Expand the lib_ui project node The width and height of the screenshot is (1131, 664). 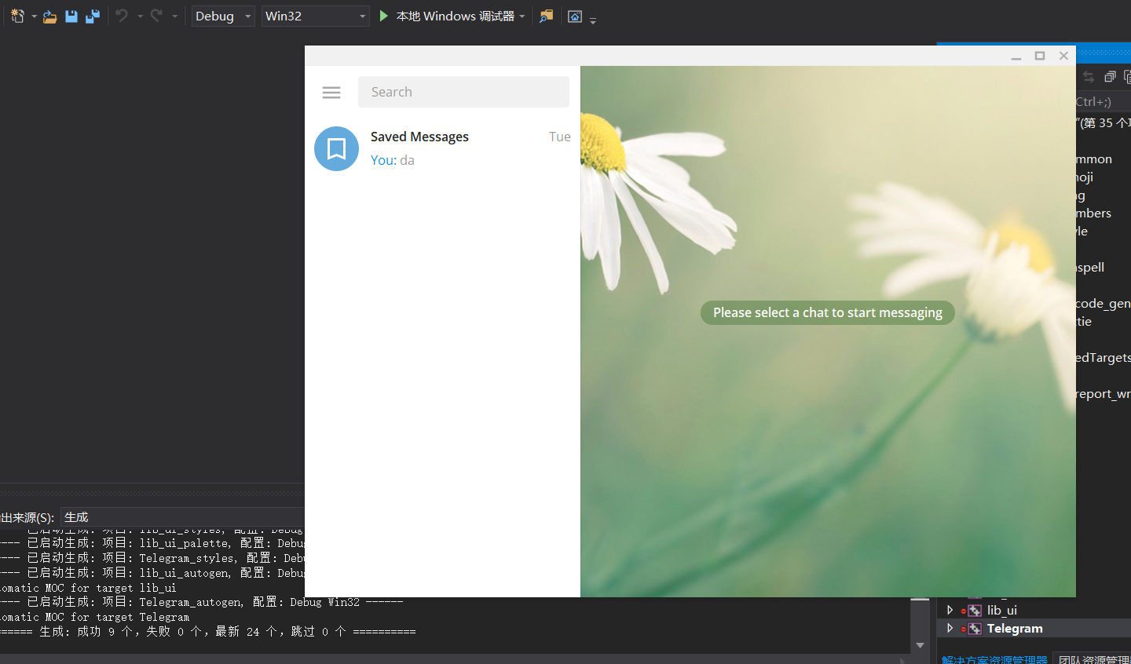point(950,610)
